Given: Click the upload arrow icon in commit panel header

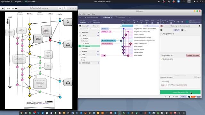Looking at the screenshot, I should (x=199, y=26).
